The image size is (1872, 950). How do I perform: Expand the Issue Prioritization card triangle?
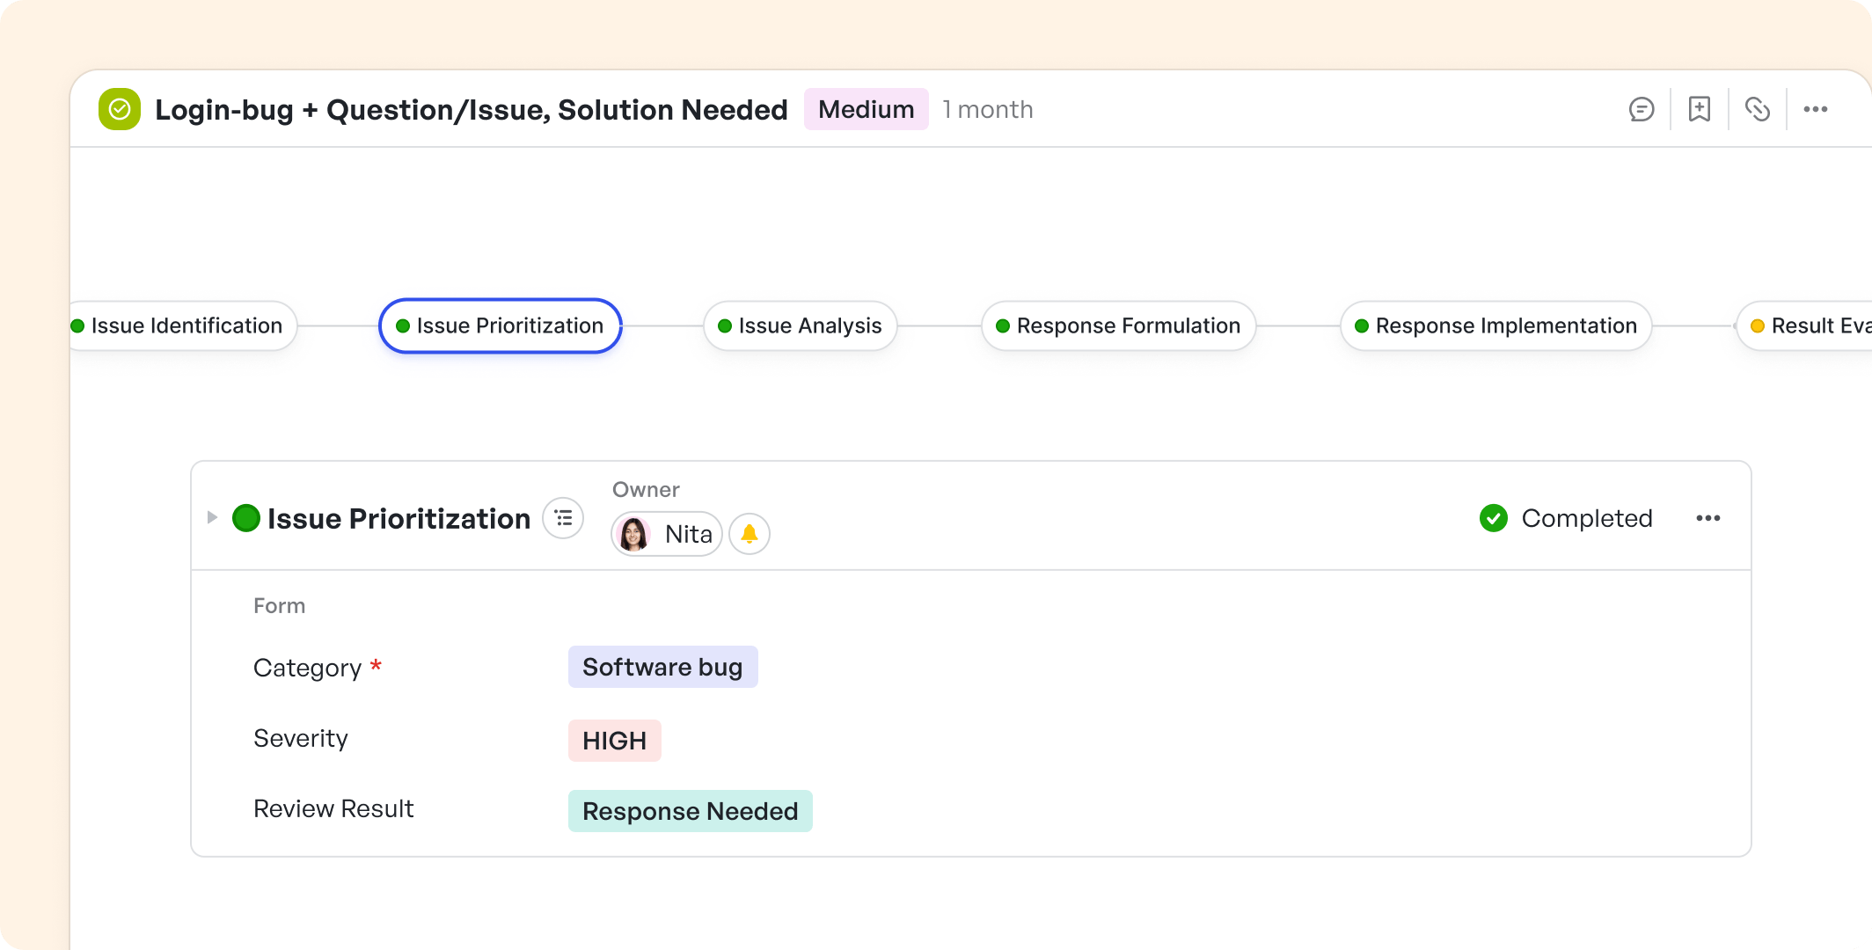click(x=212, y=517)
